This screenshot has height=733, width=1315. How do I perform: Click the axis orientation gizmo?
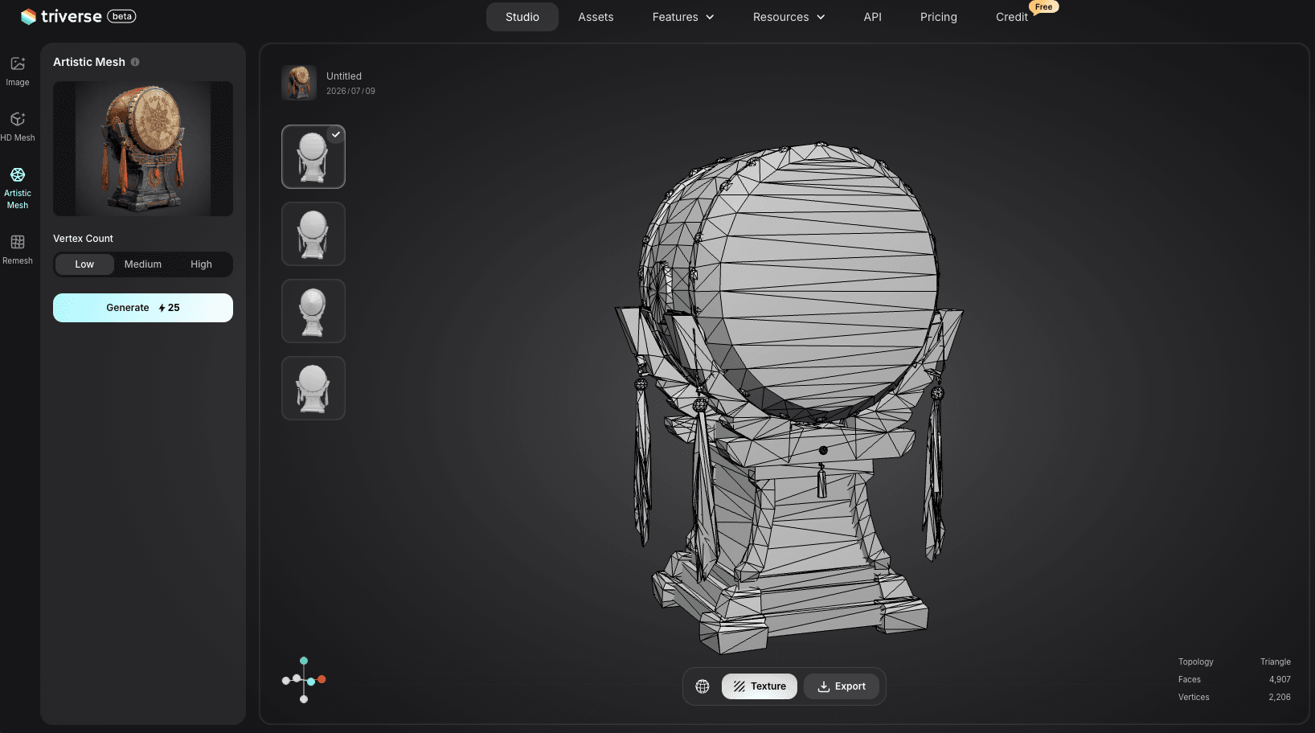(x=304, y=680)
